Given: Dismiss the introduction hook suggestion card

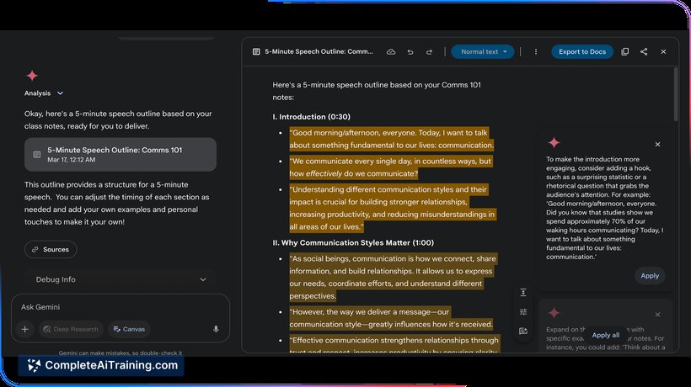Looking at the screenshot, I should coord(657,144).
